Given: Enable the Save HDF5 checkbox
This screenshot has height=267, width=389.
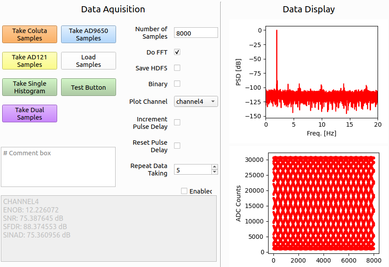Looking at the screenshot, I should (177, 68).
